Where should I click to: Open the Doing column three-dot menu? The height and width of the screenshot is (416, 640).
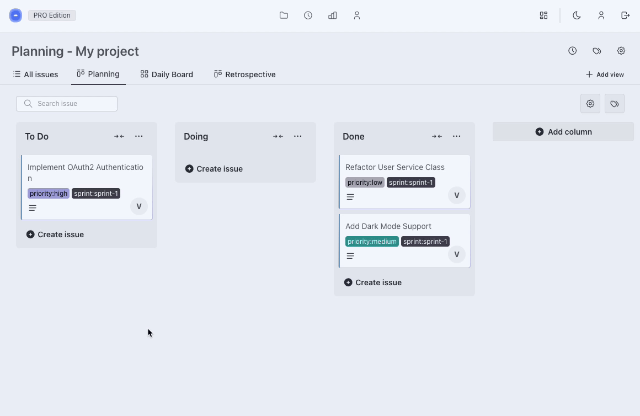[298, 136]
